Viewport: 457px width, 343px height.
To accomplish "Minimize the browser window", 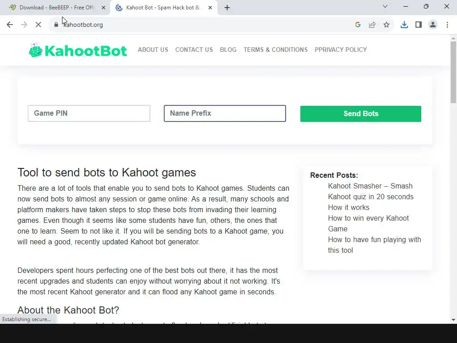I will pos(405,6).
